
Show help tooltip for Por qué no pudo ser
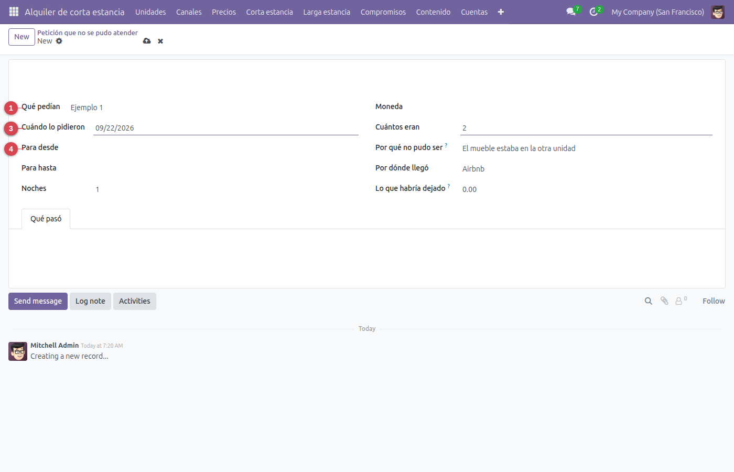click(x=446, y=145)
